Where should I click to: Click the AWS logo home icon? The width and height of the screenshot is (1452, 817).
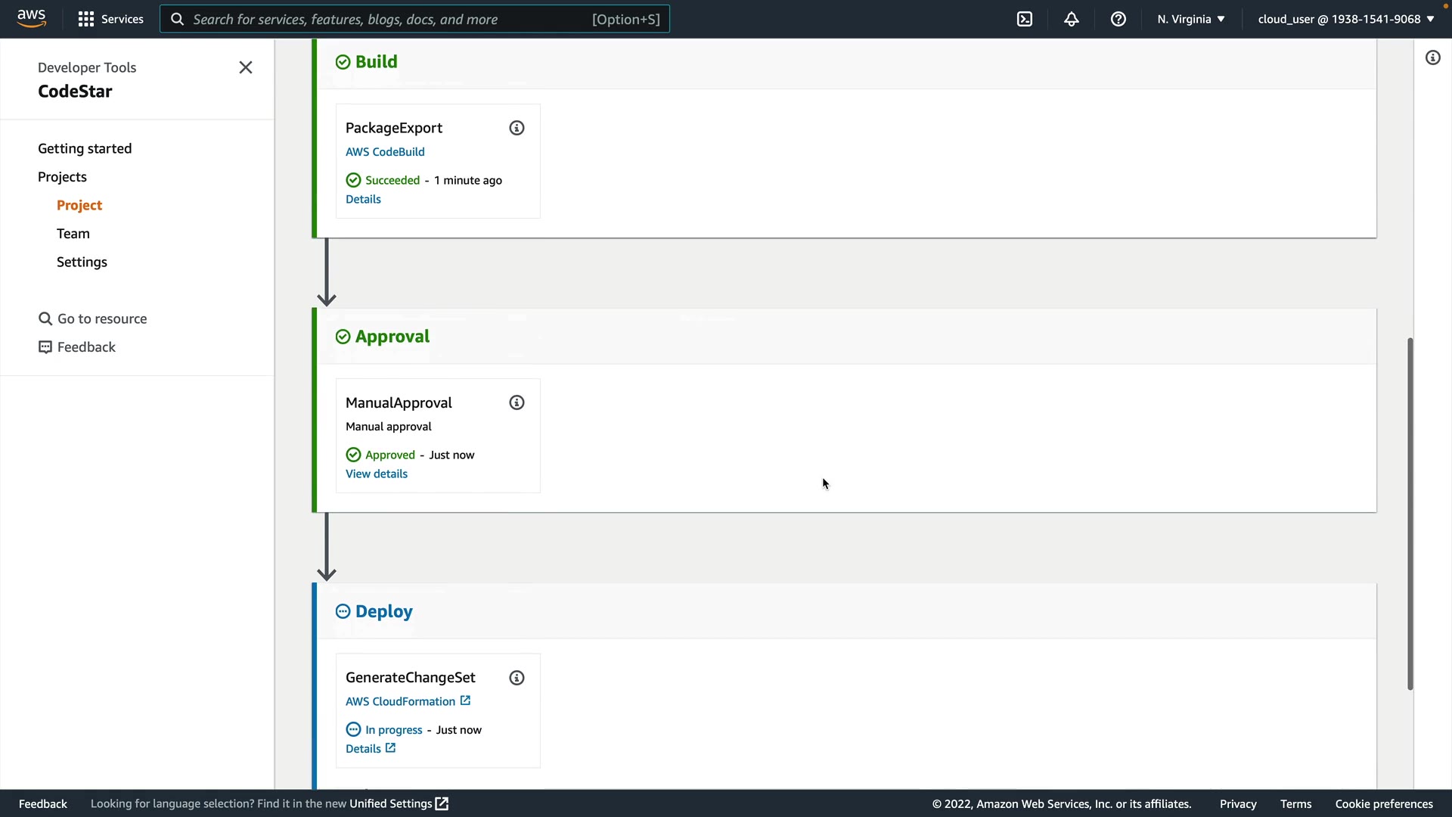(32, 18)
